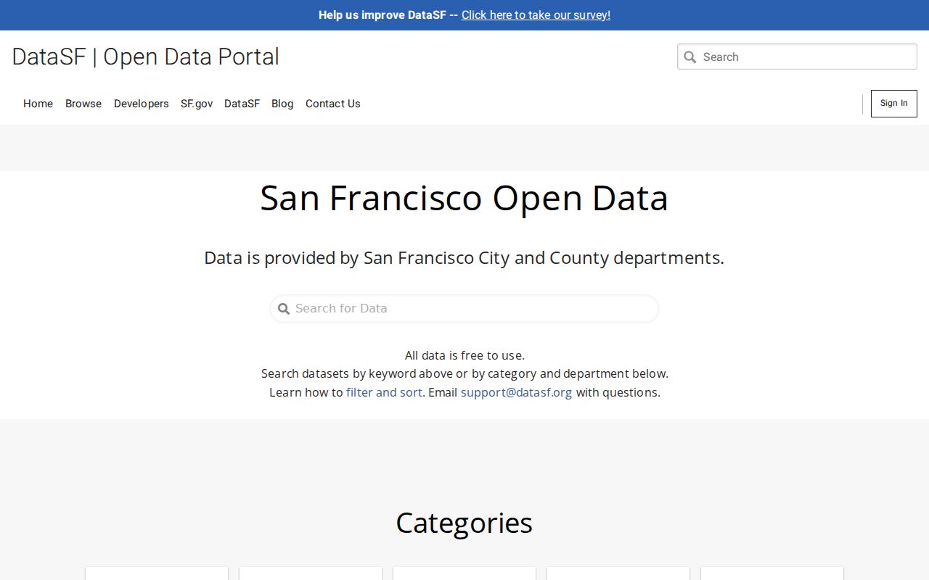Go to the Browse page

[83, 104]
